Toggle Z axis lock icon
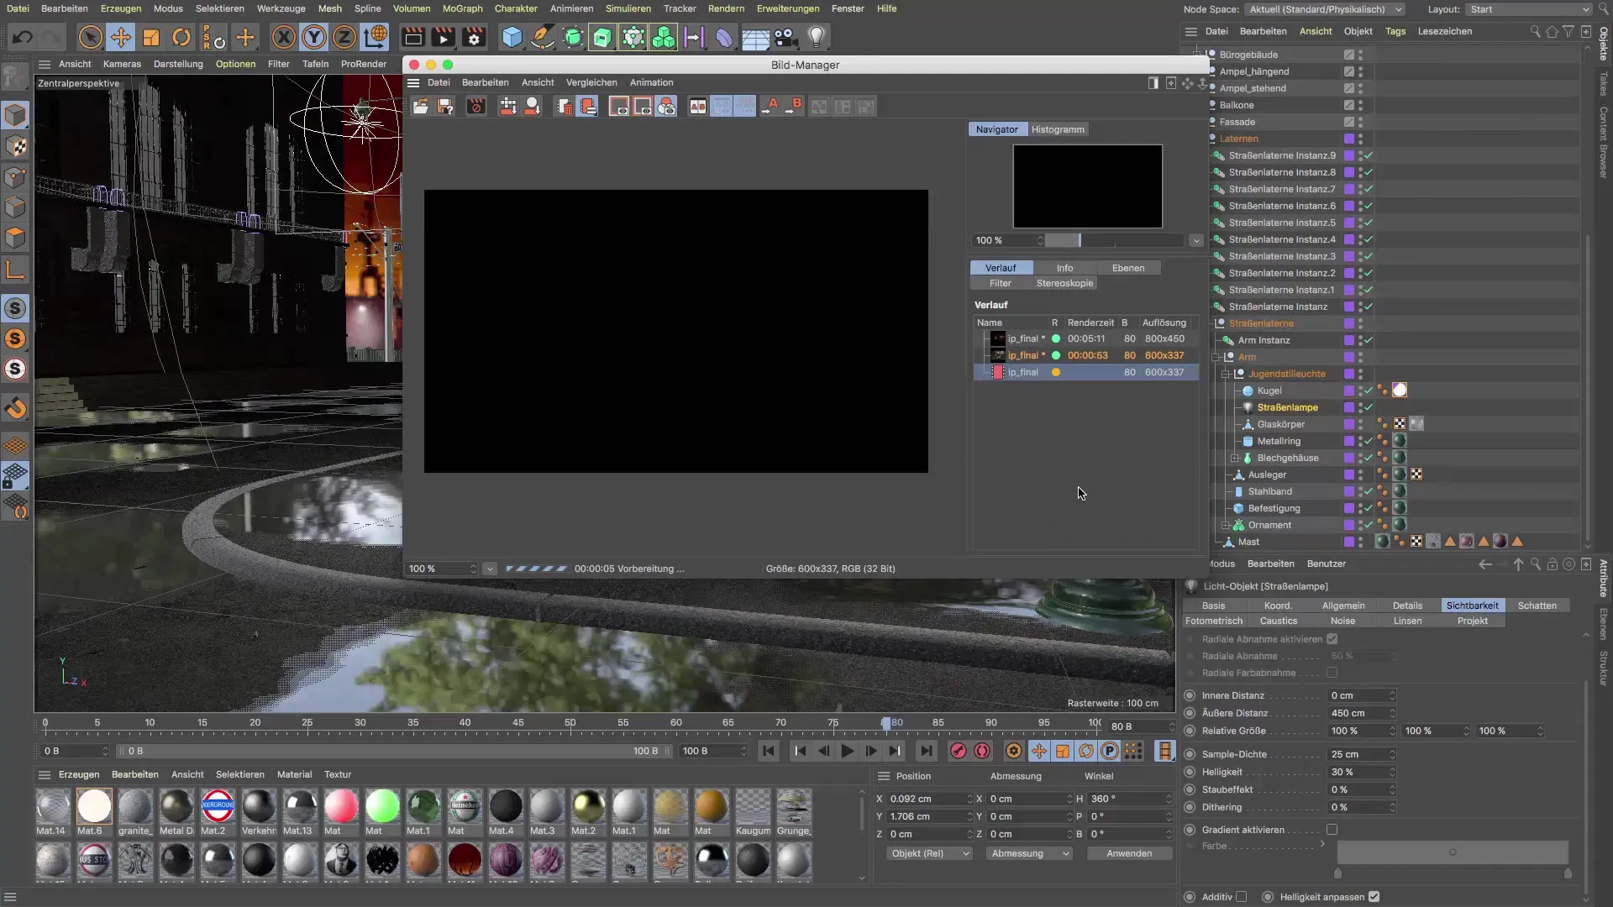1613x907 pixels. click(344, 37)
